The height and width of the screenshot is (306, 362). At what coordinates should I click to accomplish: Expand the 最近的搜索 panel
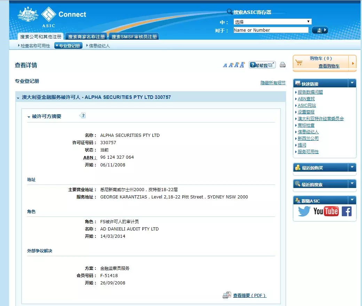point(352,184)
